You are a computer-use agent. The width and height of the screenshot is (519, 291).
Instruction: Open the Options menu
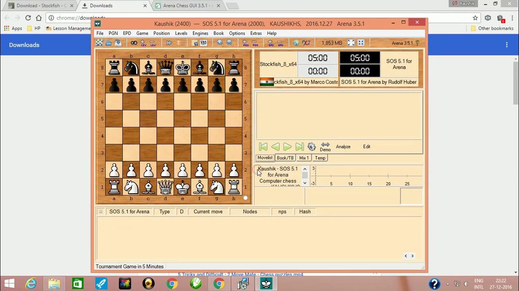click(237, 34)
